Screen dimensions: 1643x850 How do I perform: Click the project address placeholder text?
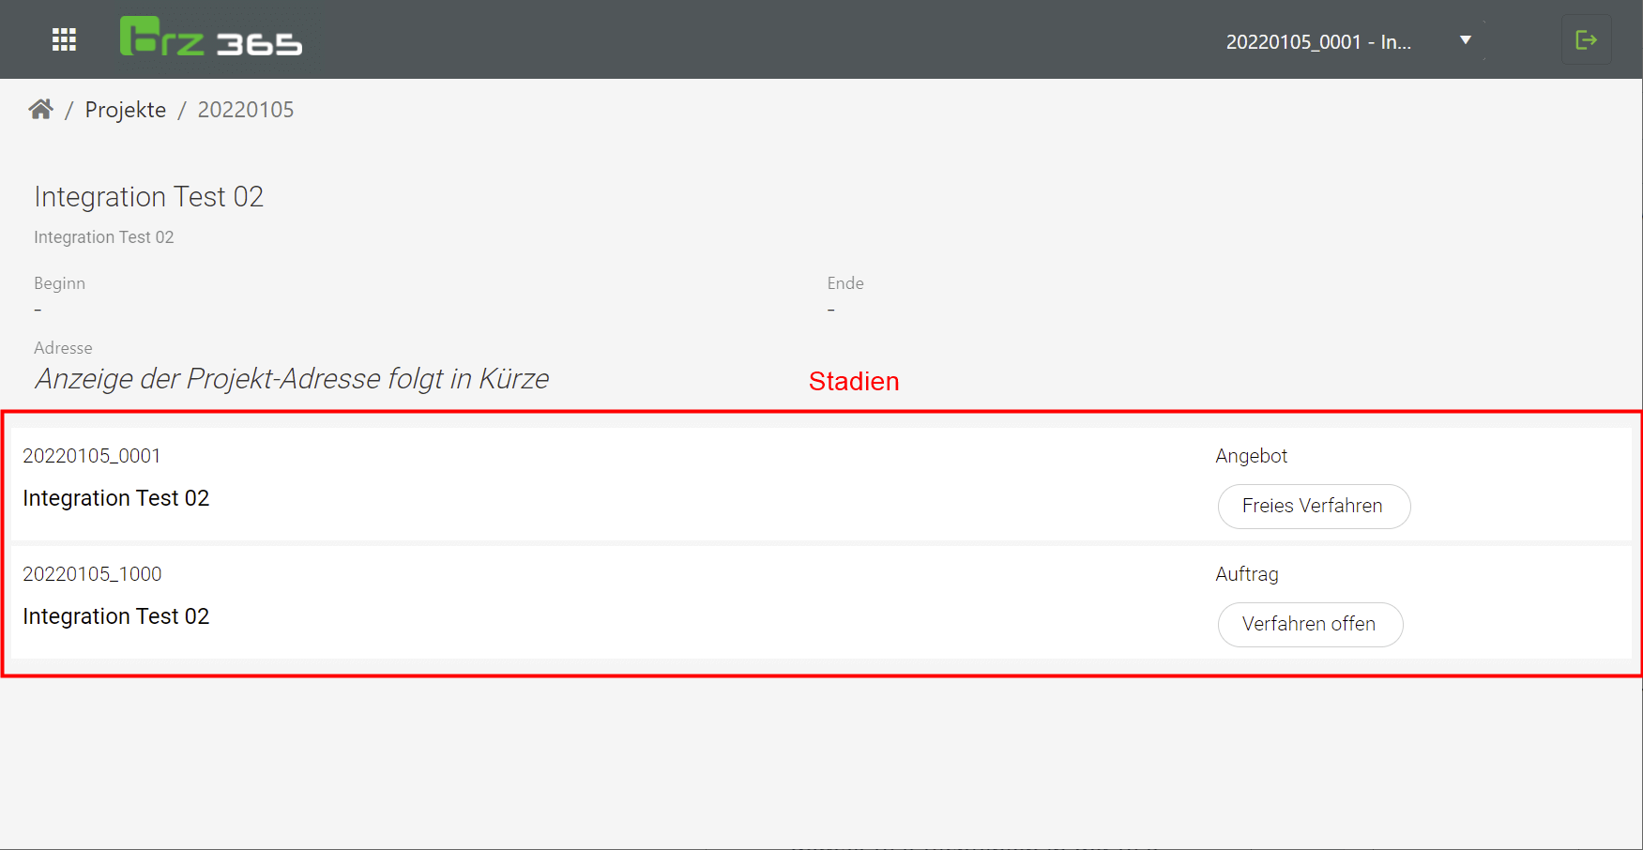pyautogui.click(x=292, y=379)
